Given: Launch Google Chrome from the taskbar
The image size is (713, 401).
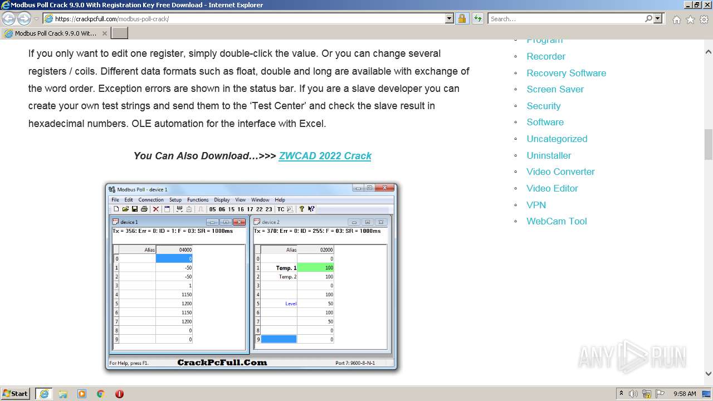Looking at the screenshot, I should (x=101, y=393).
